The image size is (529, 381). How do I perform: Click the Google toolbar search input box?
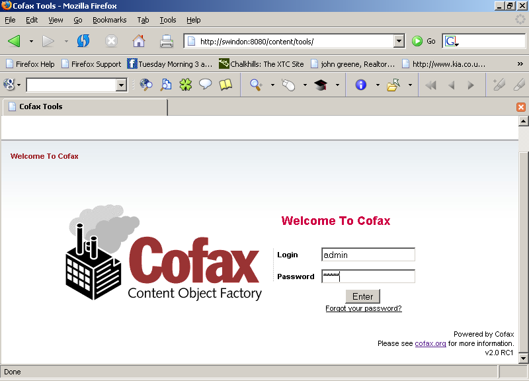(x=71, y=85)
